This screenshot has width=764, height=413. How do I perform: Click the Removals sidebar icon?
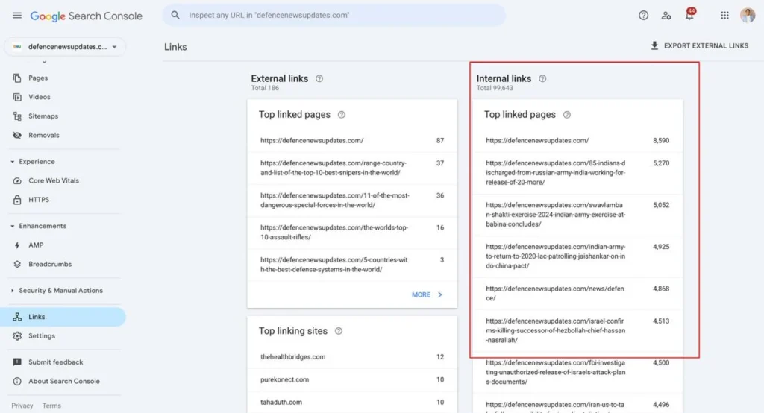17,136
